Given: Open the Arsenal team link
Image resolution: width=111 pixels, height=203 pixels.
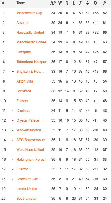Looking at the screenshot, I should 22,23.
